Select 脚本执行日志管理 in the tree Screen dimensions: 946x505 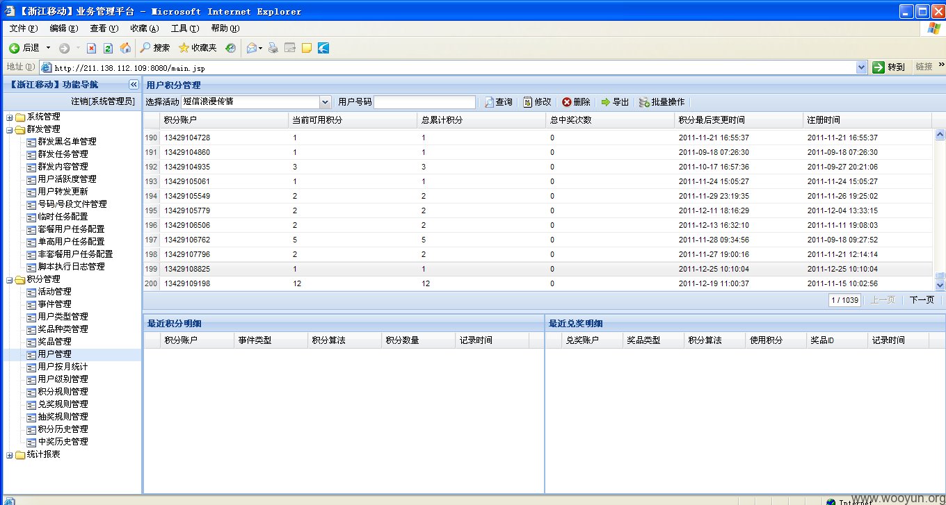coord(71,267)
